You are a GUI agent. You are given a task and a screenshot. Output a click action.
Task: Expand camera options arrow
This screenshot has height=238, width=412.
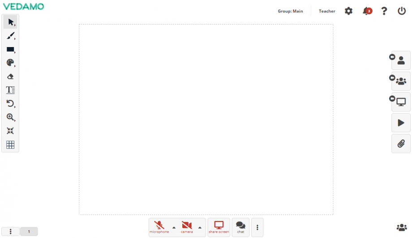[200, 227]
